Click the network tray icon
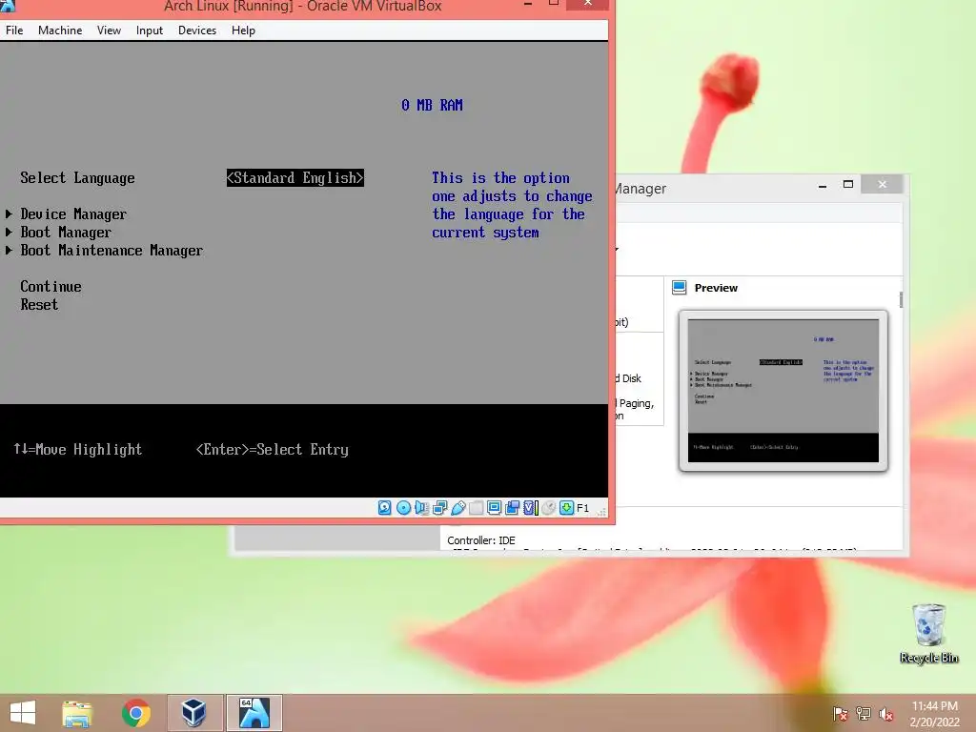This screenshot has width=976, height=732. 864,714
